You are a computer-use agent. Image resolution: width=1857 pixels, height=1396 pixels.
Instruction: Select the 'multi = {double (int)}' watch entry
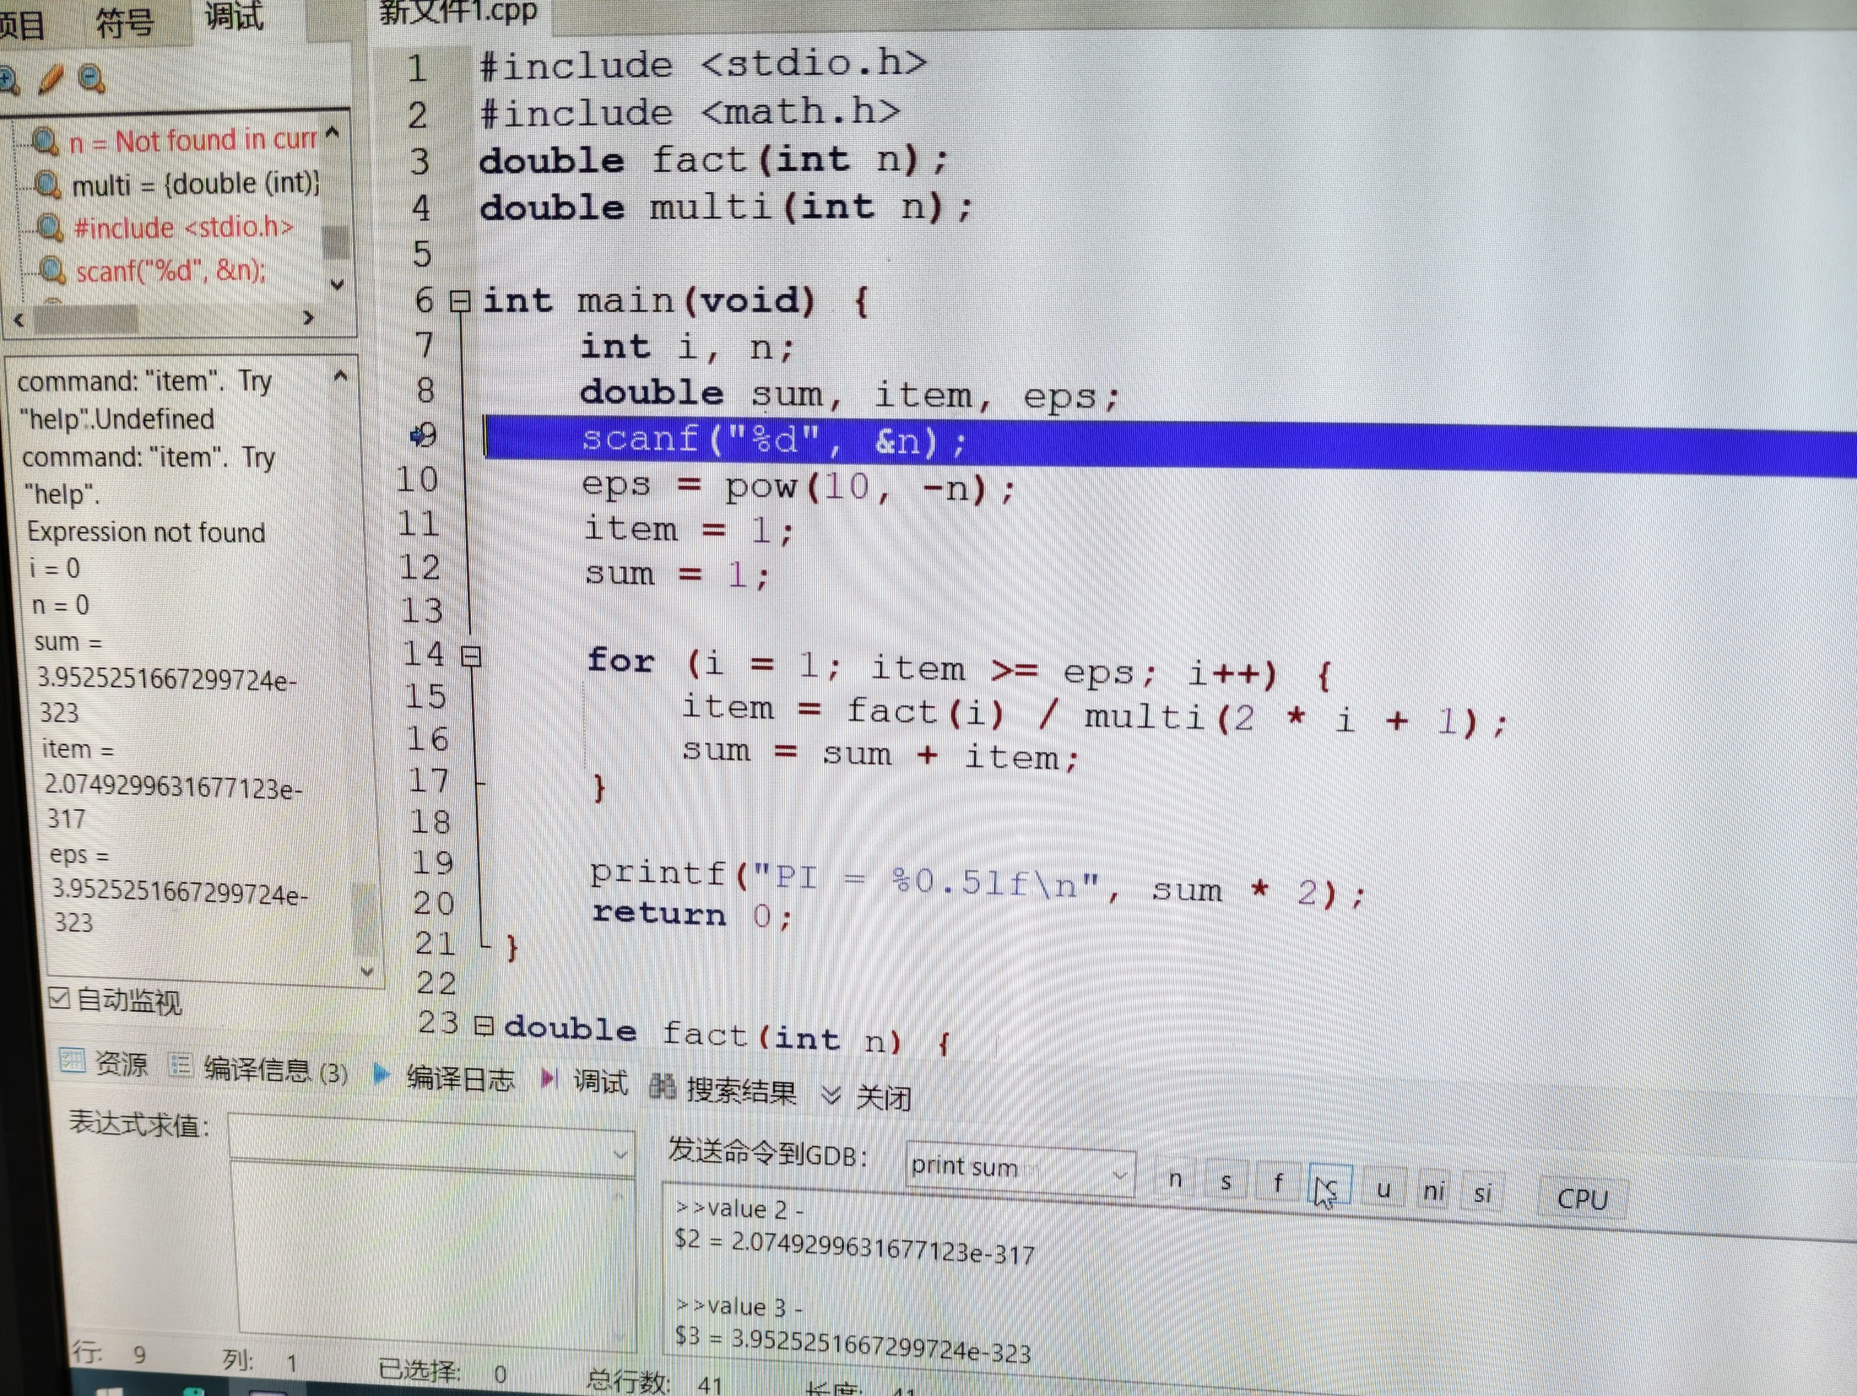click(x=195, y=184)
